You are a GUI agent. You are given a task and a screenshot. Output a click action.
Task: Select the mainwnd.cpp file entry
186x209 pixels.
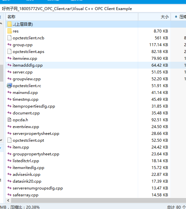96,93
